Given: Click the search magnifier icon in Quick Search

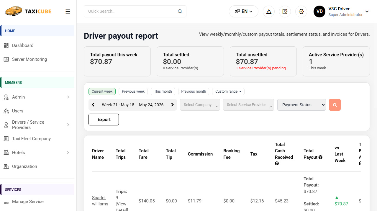Looking at the screenshot, I should pyautogui.click(x=180, y=11).
